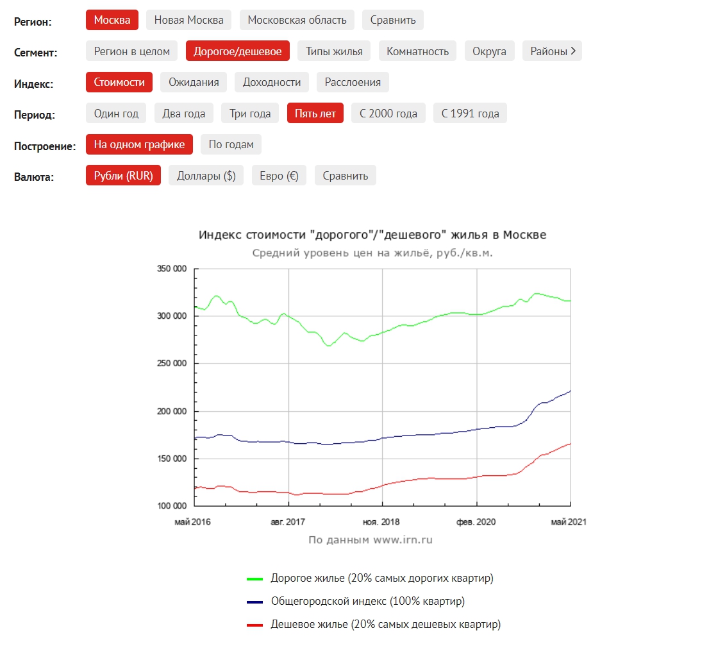Choose the Расслоения index
This screenshot has width=709, height=651.
point(353,82)
